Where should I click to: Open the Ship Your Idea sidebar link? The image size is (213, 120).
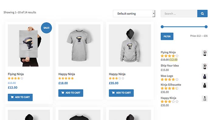click(169, 65)
